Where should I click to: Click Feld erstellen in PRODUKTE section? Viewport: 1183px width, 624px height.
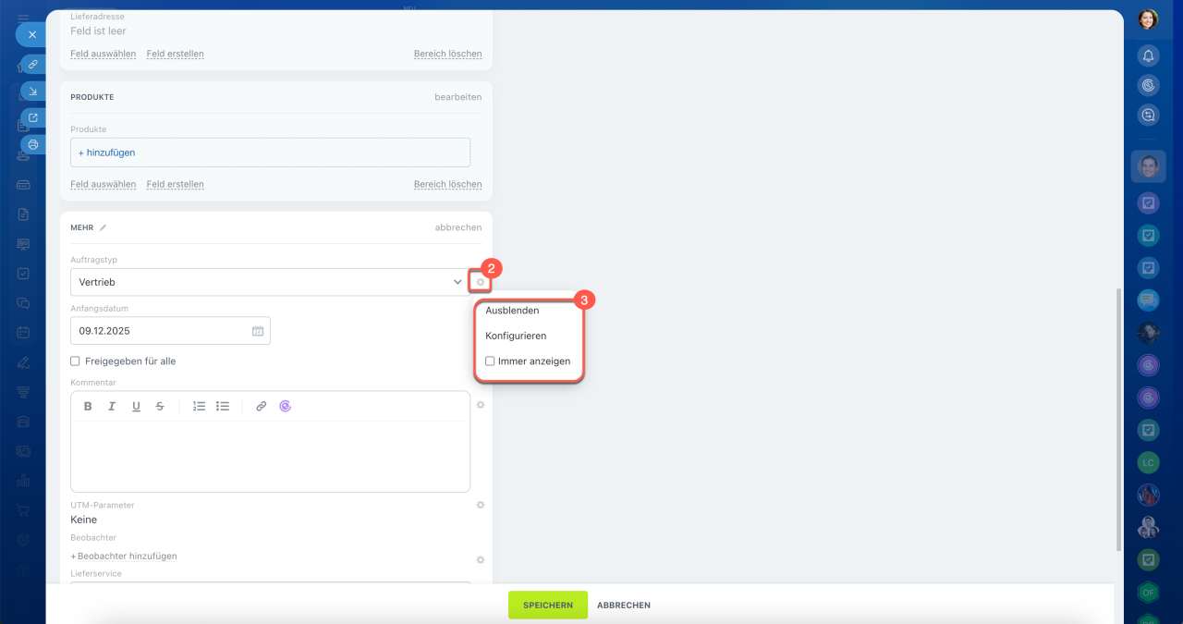coord(175,184)
